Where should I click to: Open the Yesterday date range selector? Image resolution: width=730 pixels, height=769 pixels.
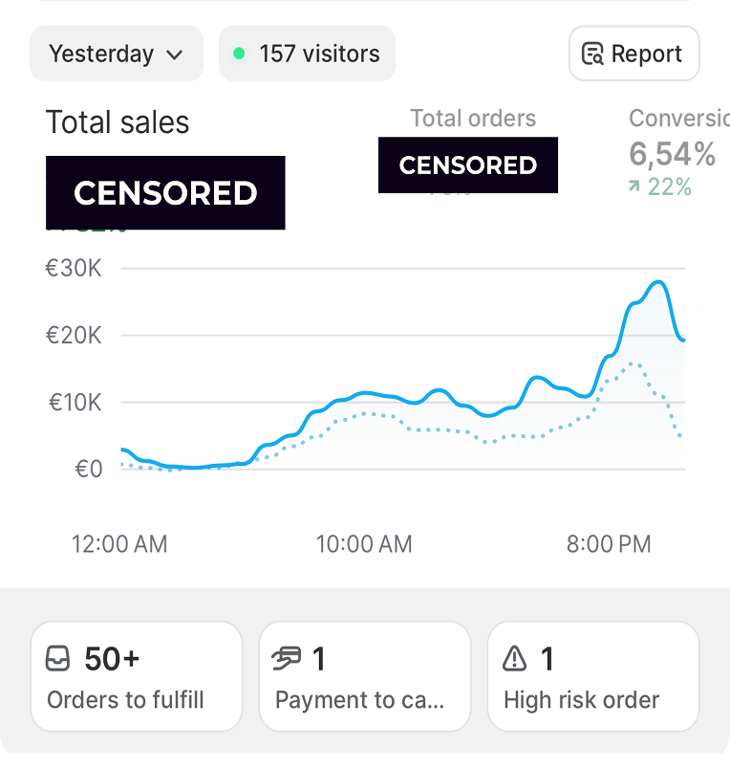pyautogui.click(x=116, y=54)
